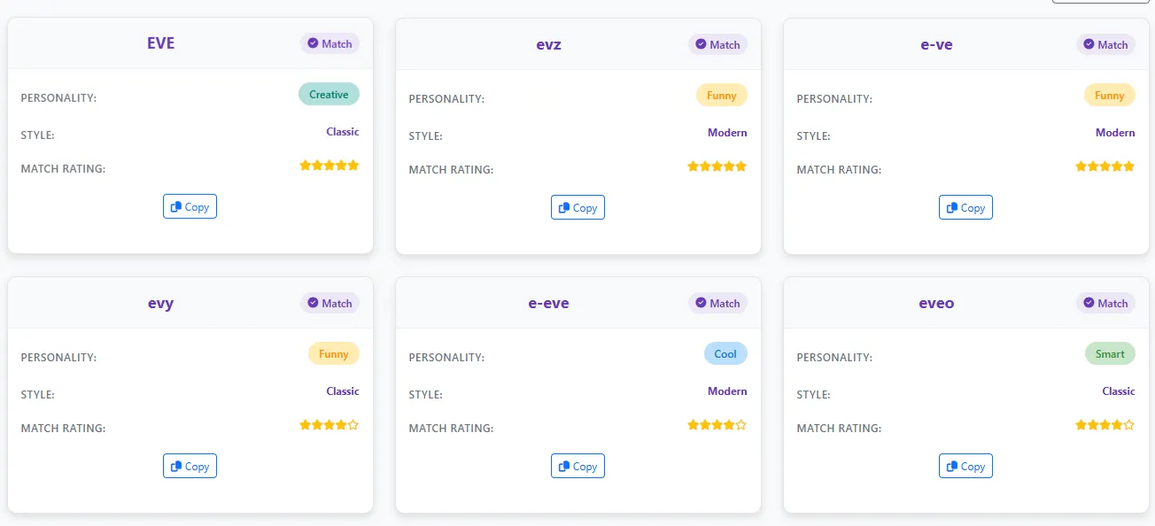Click Copy button on e-ve card
1155x526 pixels.
tap(965, 208)
